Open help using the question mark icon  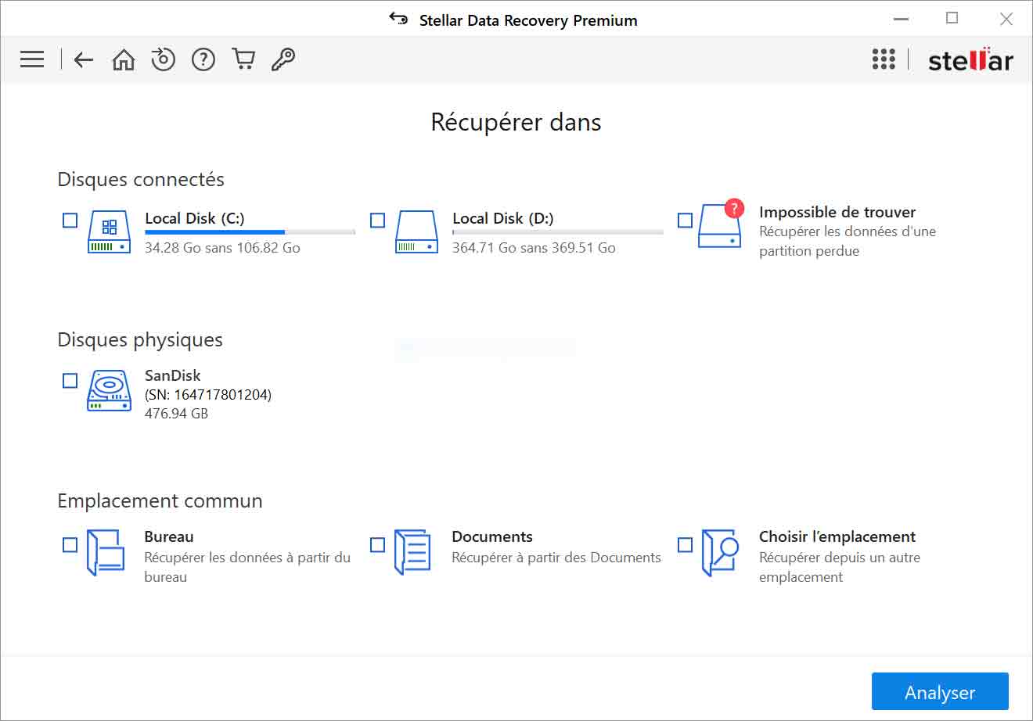point(203,59)
